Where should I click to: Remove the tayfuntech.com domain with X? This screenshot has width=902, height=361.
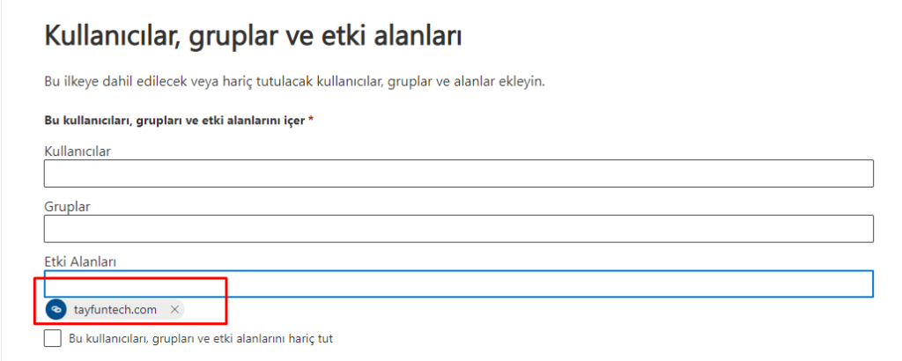click(175, 309)
